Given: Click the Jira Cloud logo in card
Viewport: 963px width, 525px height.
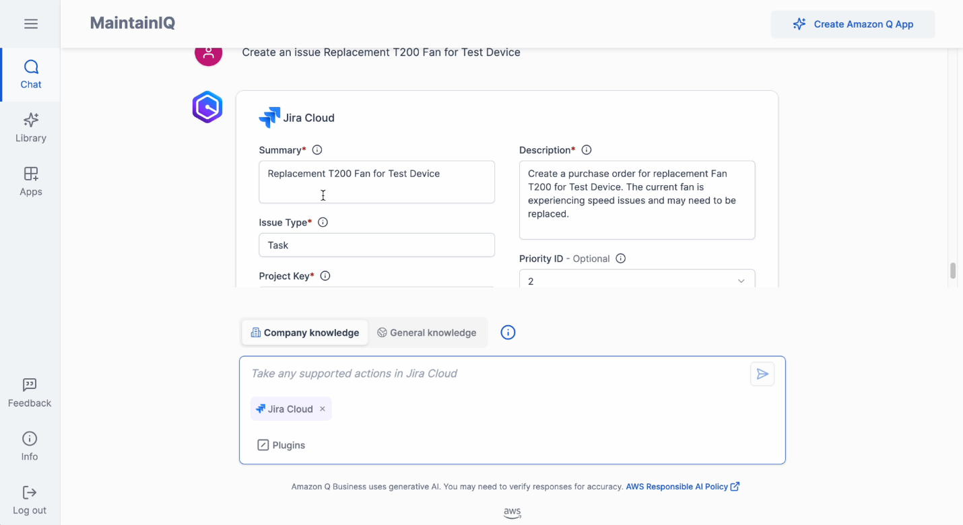Looking at the screenshot, I should [x=269, y=118].
